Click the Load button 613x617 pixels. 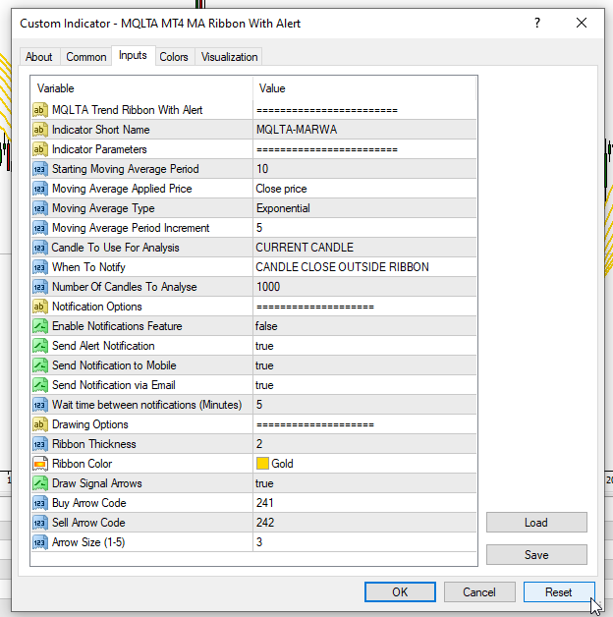coord(536,523)
